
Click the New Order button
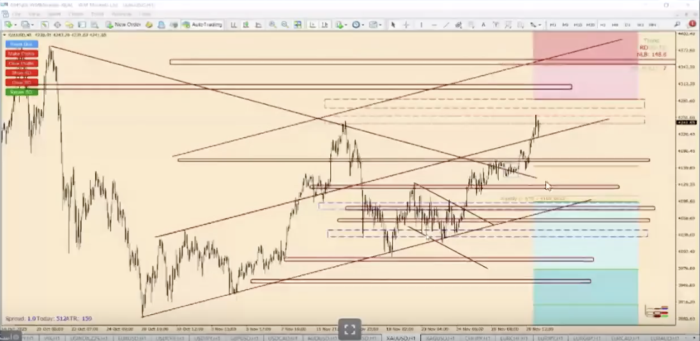pos(123,25)
